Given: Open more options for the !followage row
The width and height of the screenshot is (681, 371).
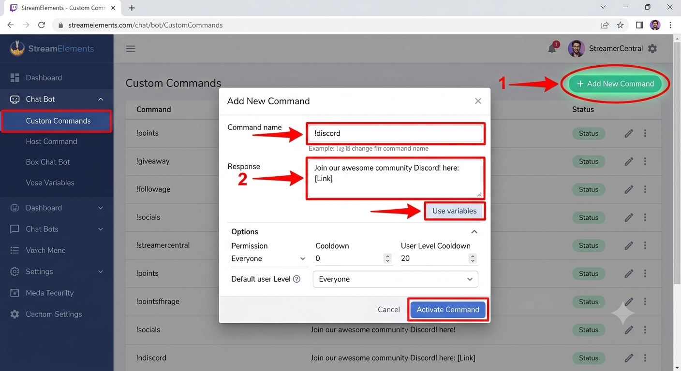Looking at the screenshot, I should pyautogui.click(x=645, y=189).
